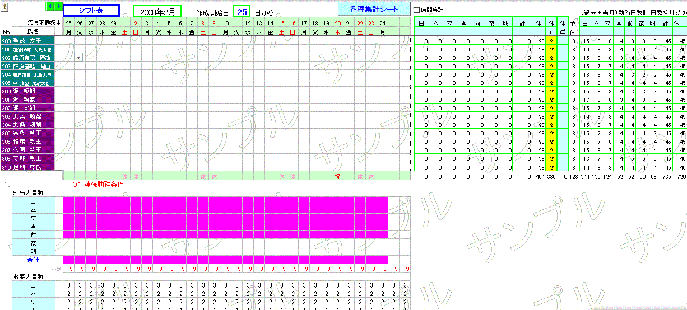Click the 01 連続勤務条件 red text
The width and height of the screenshot is (687, 310).
[x=98, y=185]
